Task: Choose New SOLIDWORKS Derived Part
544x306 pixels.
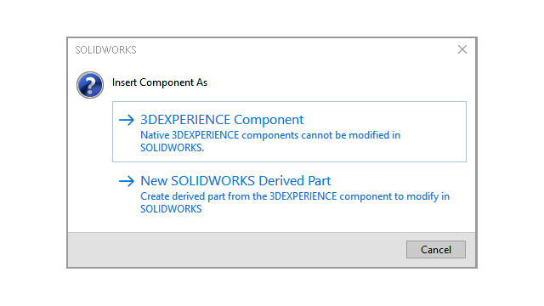Action: coord(289,194)
